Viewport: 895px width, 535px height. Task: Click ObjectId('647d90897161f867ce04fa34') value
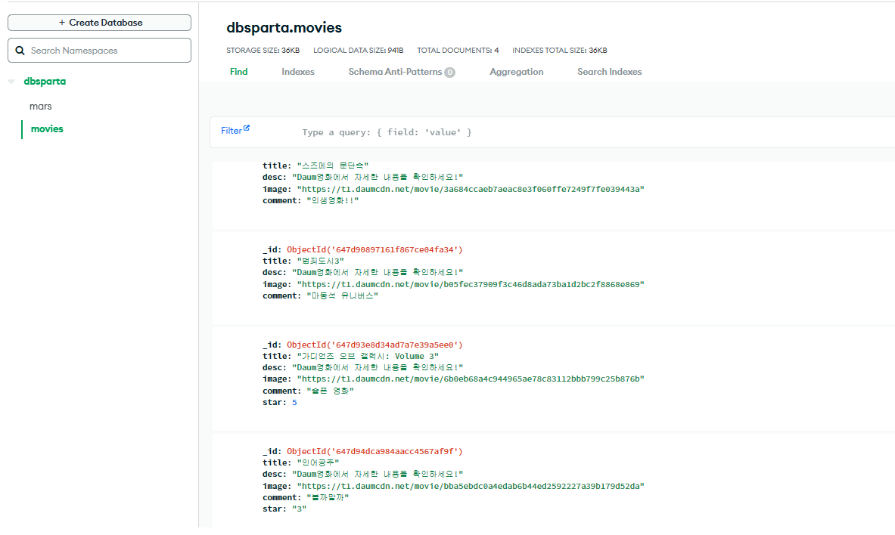coord(374,250)
